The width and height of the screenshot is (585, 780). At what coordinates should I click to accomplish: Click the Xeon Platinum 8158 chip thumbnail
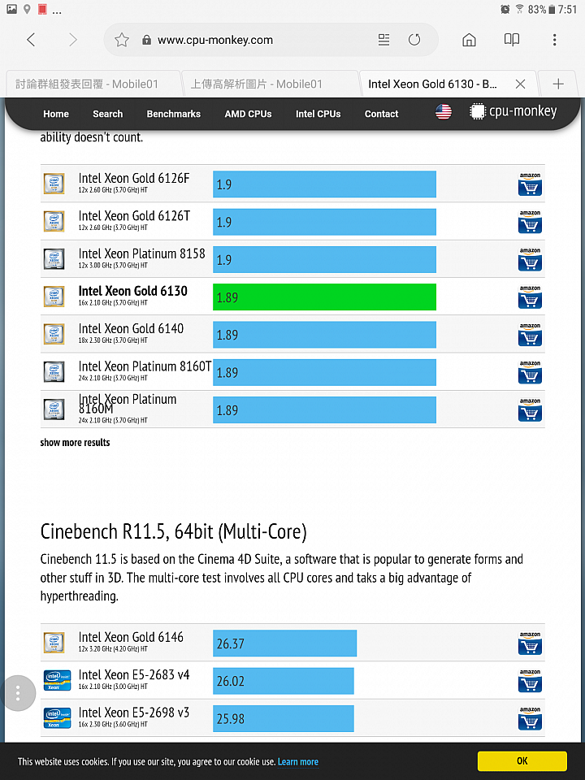[54, 259]
